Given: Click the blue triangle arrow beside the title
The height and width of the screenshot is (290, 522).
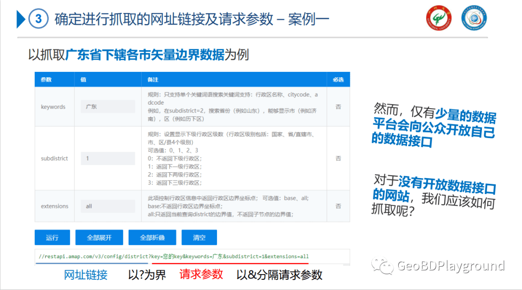Looking at the screenshot, I should click(21, 19).
